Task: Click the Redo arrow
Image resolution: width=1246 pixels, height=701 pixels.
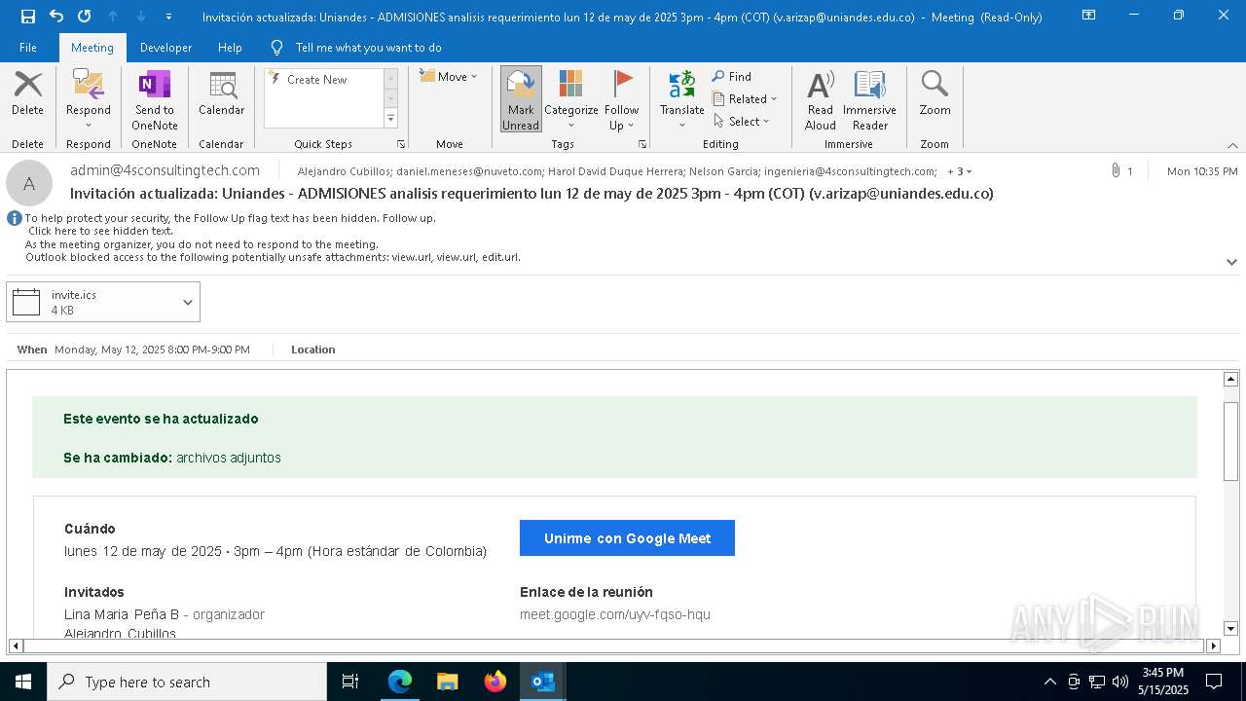Action: click(x=85, y=17)
